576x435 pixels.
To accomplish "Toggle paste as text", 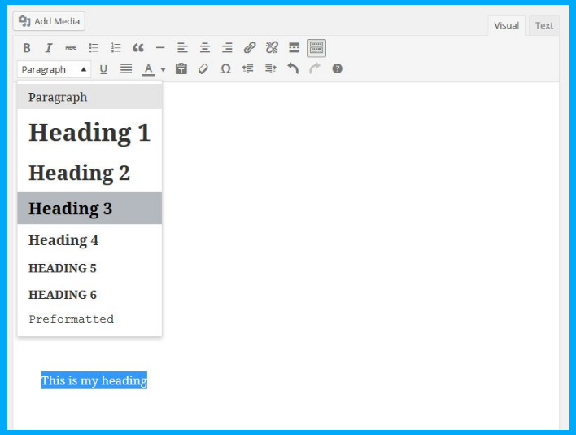I will (181, 68).
